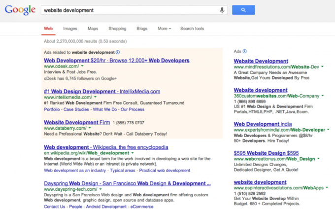Click 'oDesk has 6,745 followers on Google+' text

point(80,78)
